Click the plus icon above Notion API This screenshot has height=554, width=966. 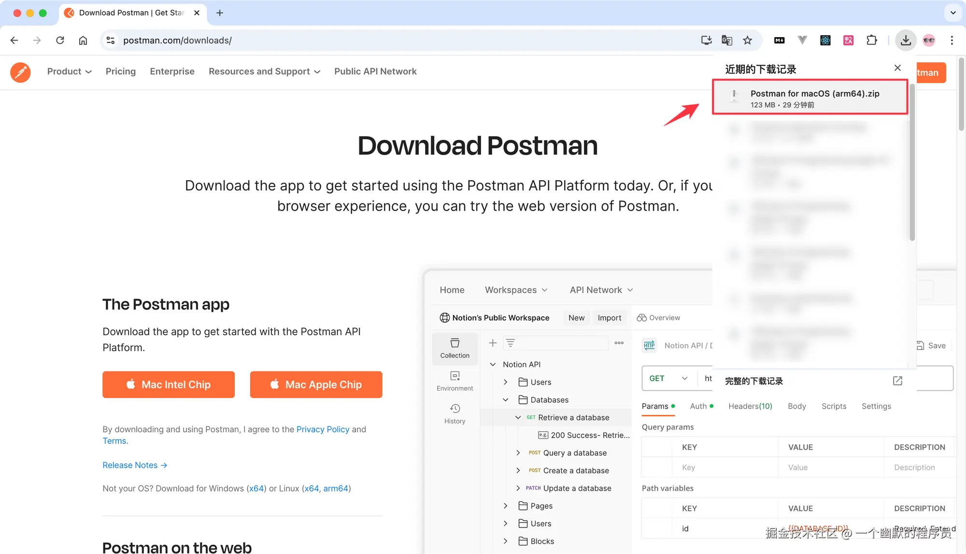493,343
